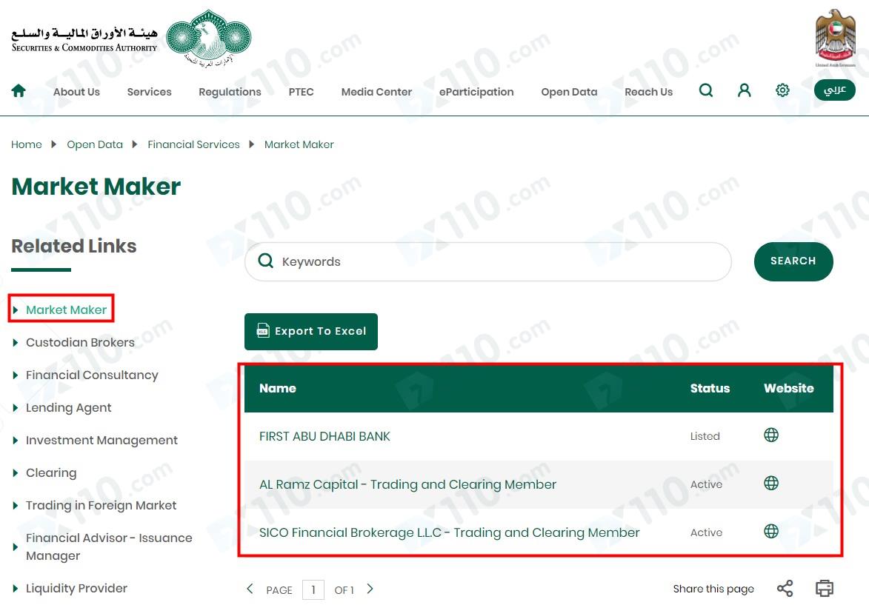The width and height of the screenshot is (869, 605).
Task: Click the share icon beside Share this page
Action: click(785, 589)
